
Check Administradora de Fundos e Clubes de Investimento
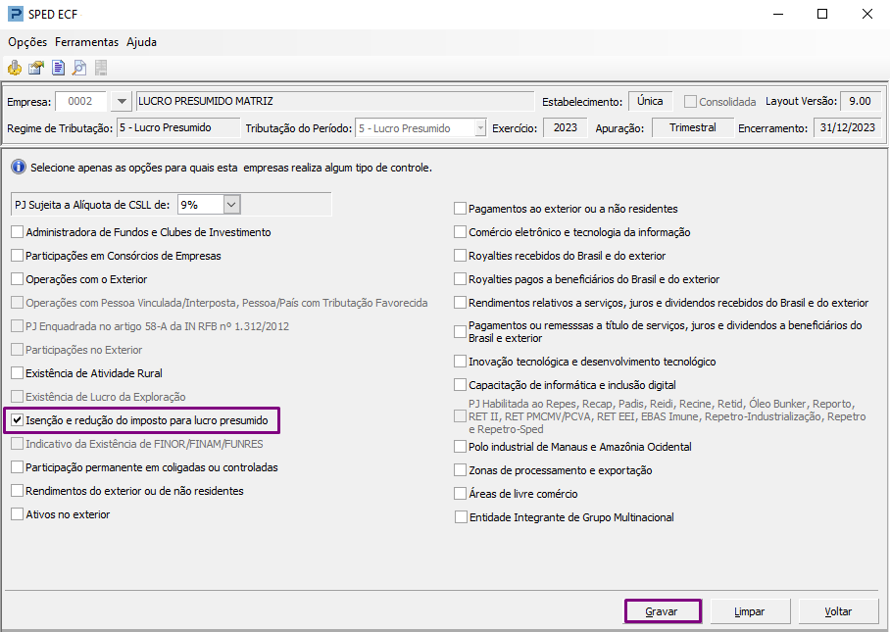(x=17, y=232)
